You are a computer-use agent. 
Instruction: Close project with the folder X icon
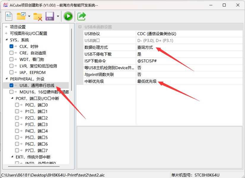(x=38, y=17)
